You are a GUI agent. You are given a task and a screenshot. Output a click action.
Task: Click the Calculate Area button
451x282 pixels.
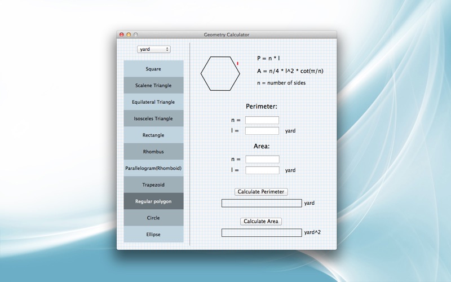coord(261,221)
